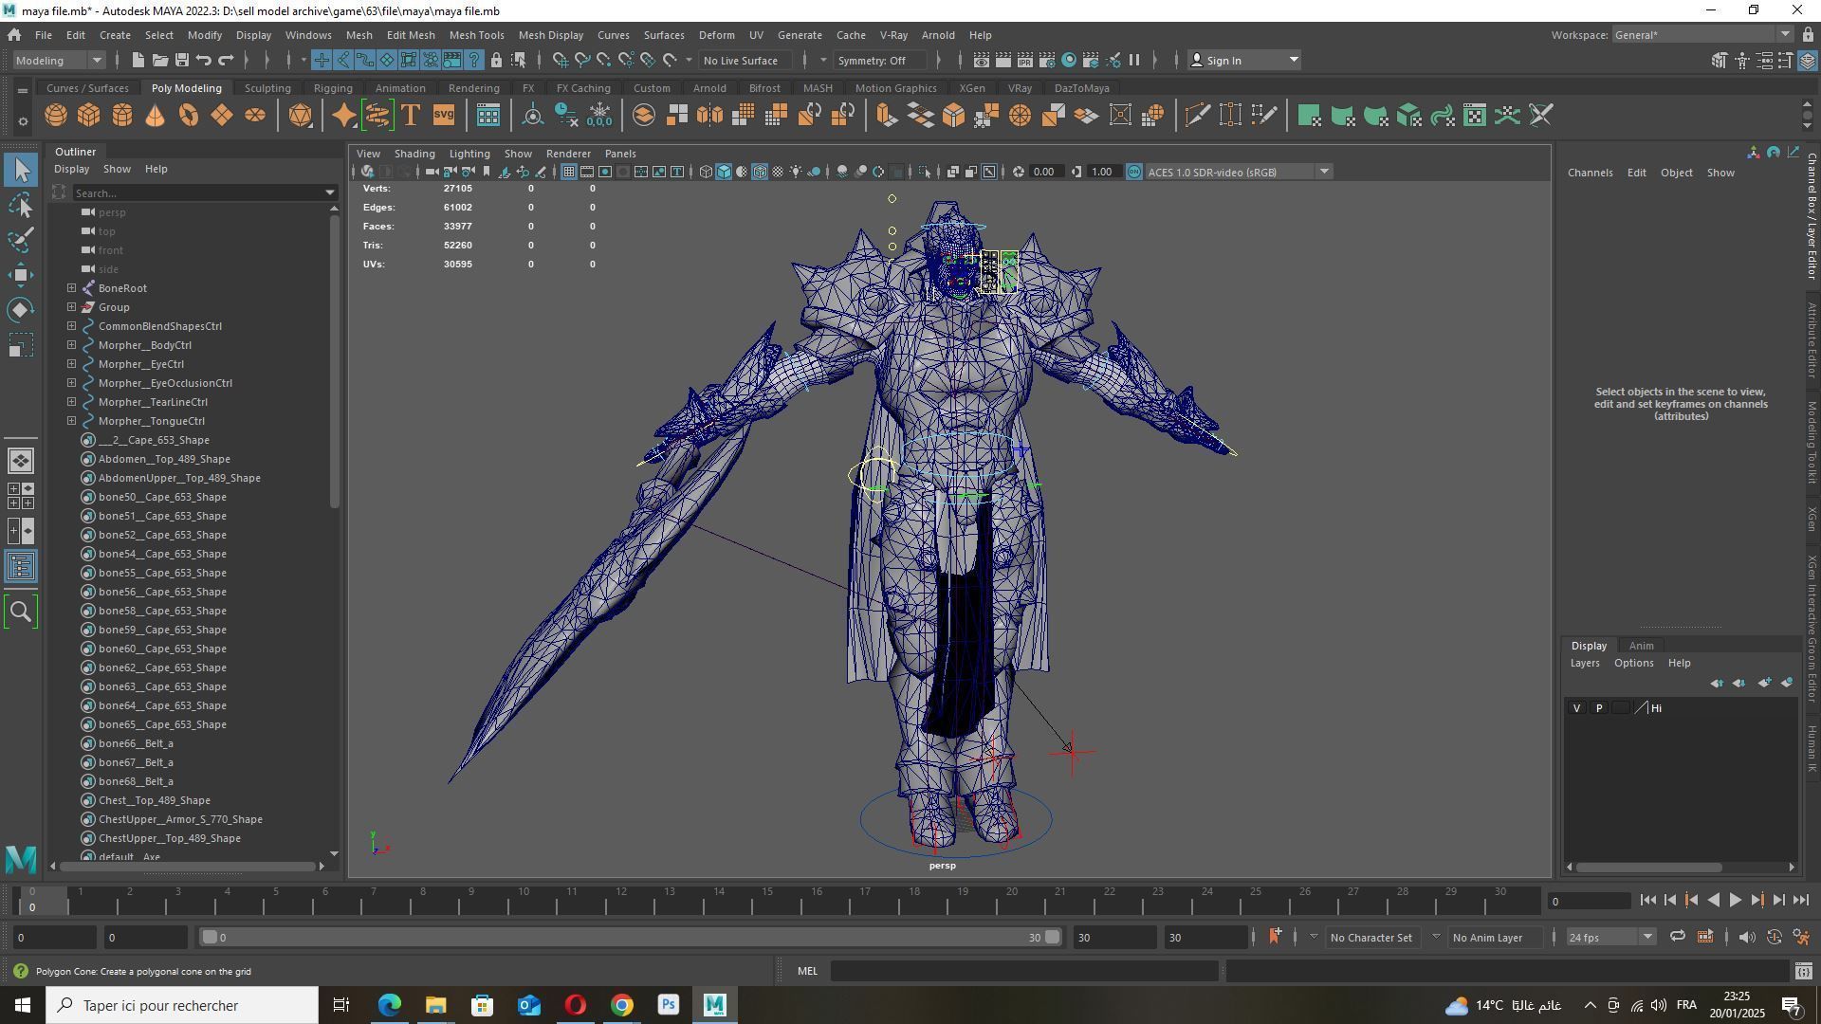Screen dimensions: 1821x1024
Task: Activate the Move tool
Action: pos(21,275)
